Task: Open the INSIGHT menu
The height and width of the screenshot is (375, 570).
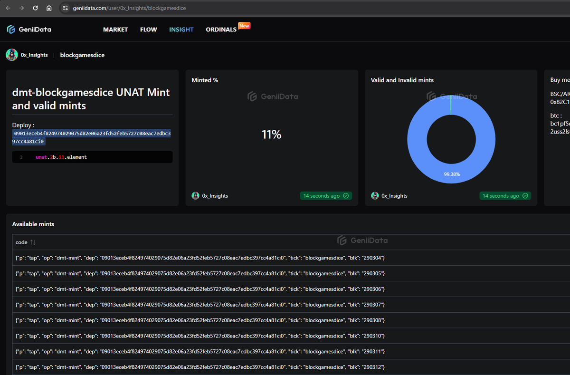Action: [181, 29]
